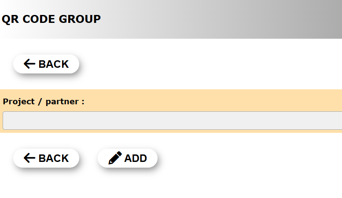Screen dimensions: 342x198
Task: Click the 'Project / partner :' label
Action: point(44,102)
